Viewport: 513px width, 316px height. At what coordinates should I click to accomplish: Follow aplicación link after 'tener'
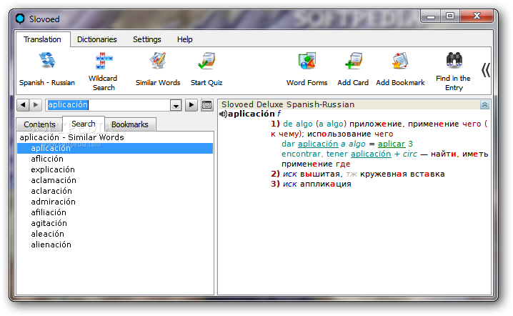click(x=371, y=154)
